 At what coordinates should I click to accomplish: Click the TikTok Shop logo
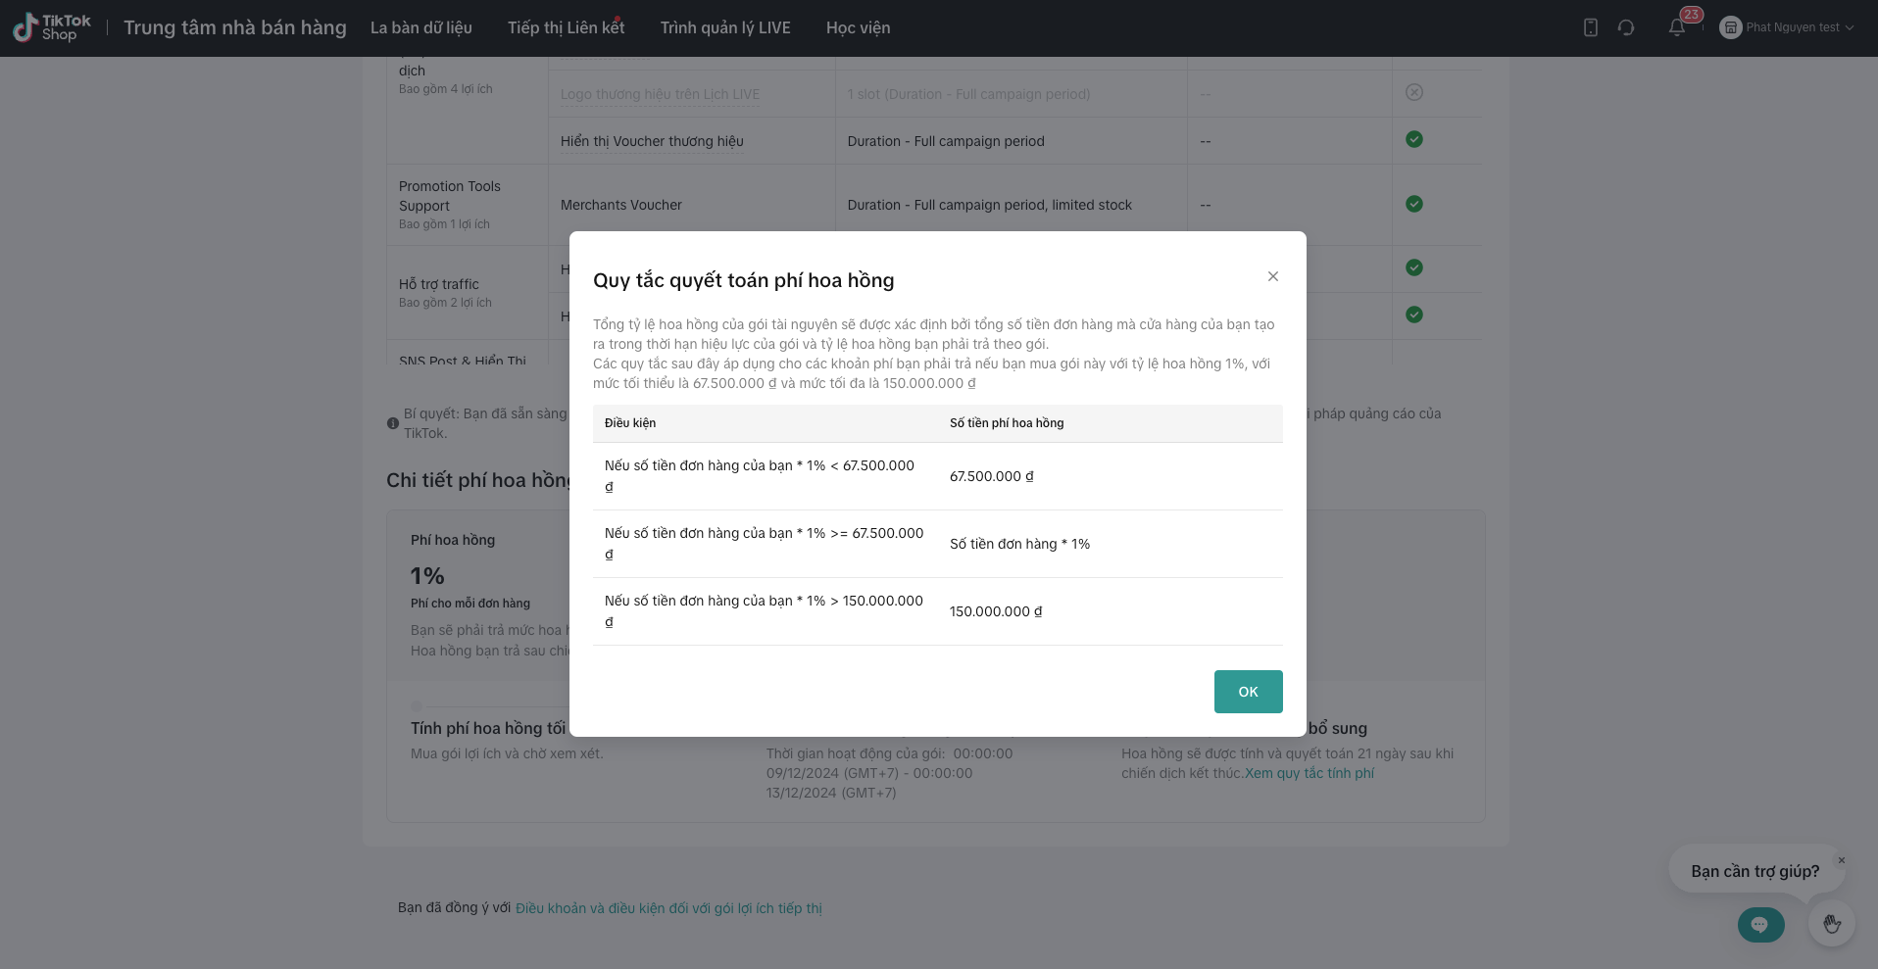(51, 27)
